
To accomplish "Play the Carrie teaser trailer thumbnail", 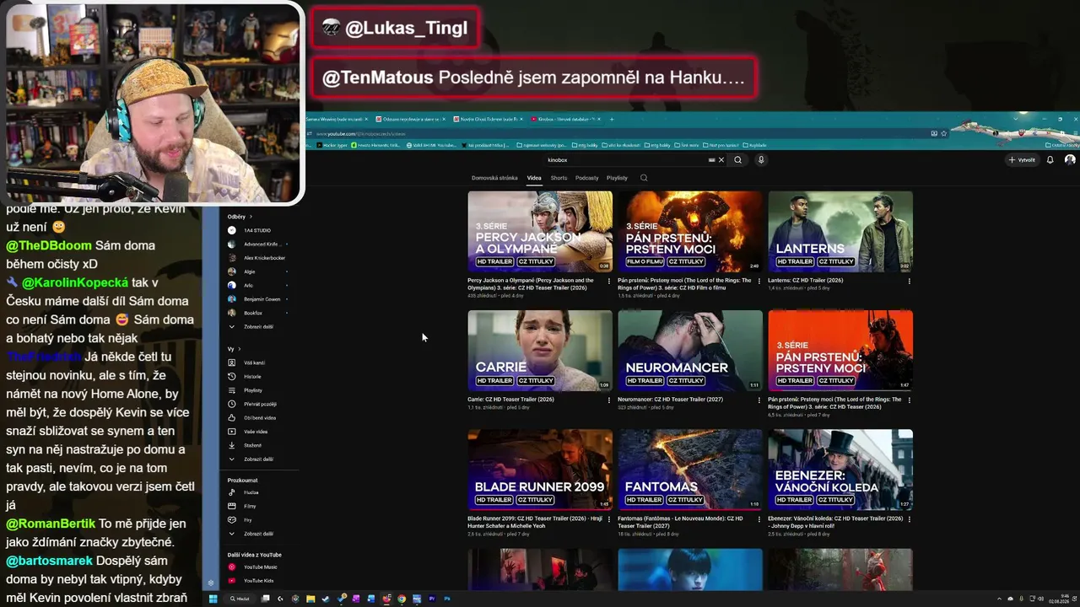I will [540, 351].
